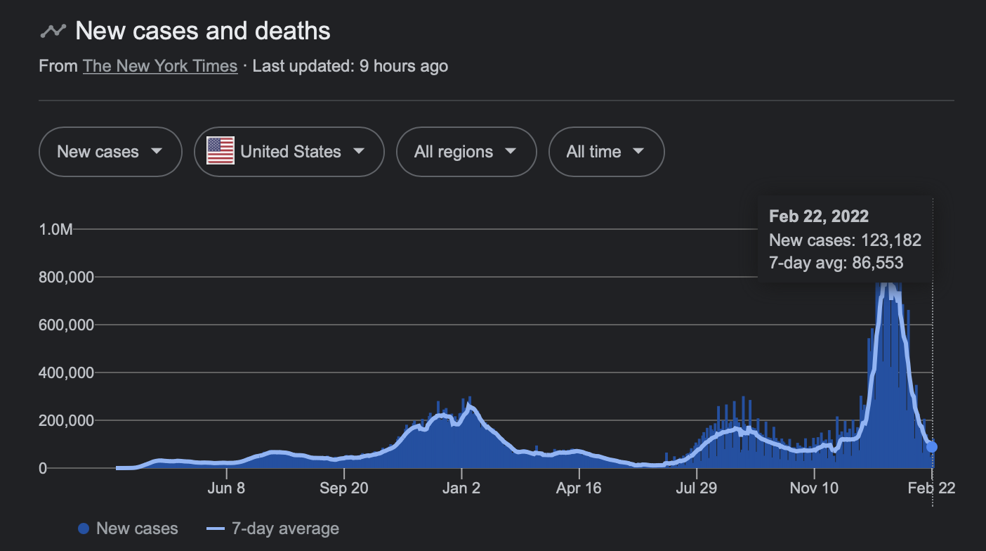The height and width of the screenshot is (551, 986).
Task: Click the 1.0M y-axis label
Action: [x=55, y=230]
